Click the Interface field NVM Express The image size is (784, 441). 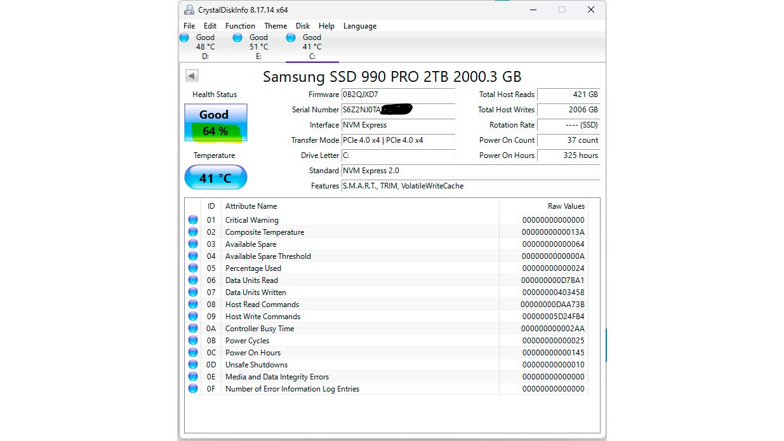click(398, 125)
